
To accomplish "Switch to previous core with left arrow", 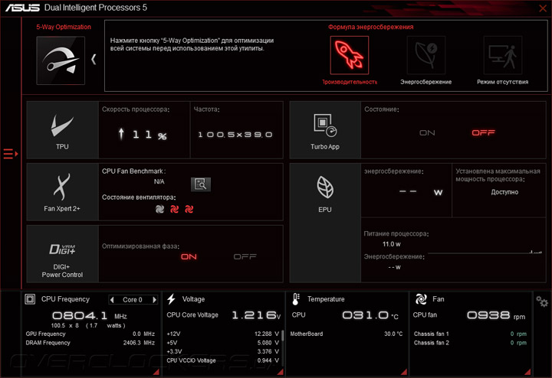I will point(112,300).
